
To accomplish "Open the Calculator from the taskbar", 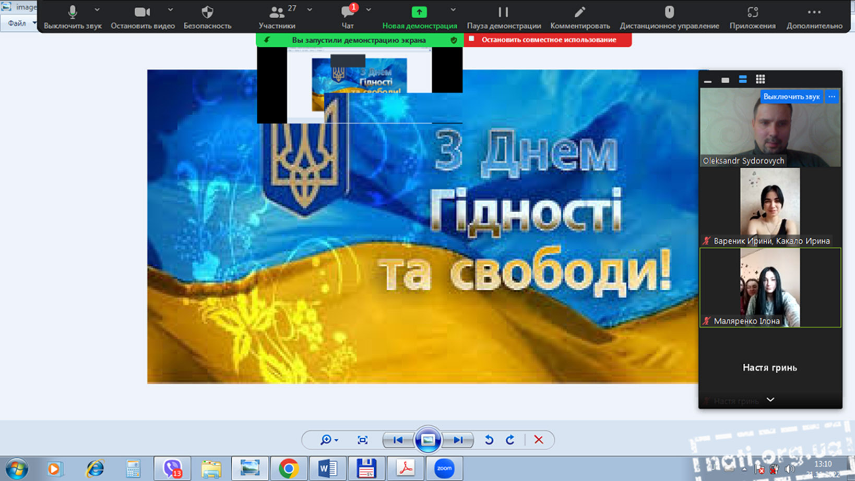I will (x=133, y=469).
